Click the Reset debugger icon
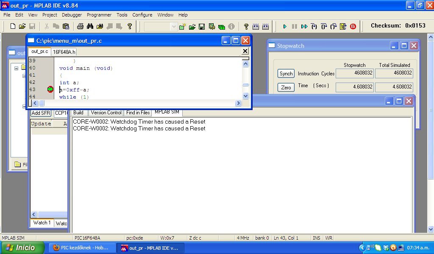Viewport: 434px width, 254px height. point(343,27)
